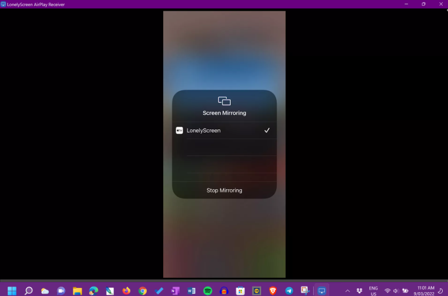Viewport: 448px width, 296px height.
Task: Restore down the LonelyScreen window
Action: pos(423,4)
